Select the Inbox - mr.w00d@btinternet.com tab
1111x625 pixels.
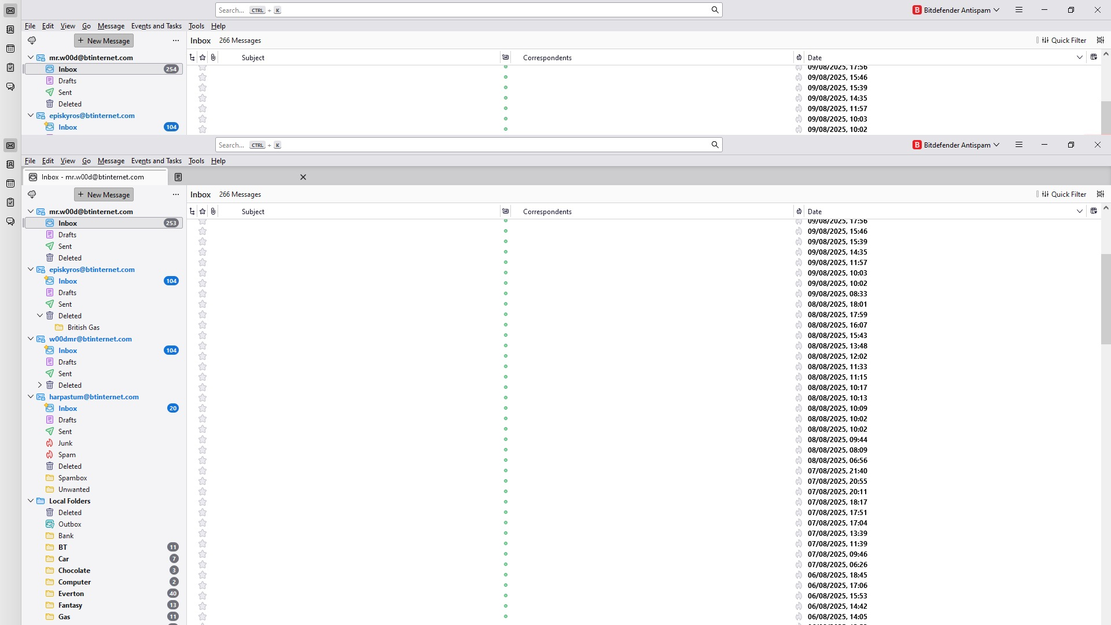point(93,177)
